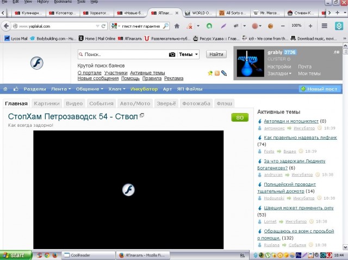Screen dimensions: 348x260
Task: Open URL bar history dropdown arrow
Action: pyautogui.click(x=97, y=26)
